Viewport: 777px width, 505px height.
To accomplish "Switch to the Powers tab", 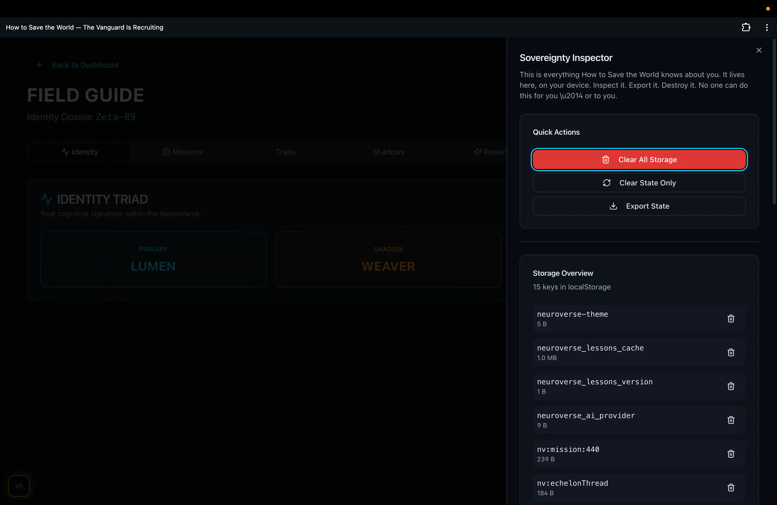I will tap(490, 152).
